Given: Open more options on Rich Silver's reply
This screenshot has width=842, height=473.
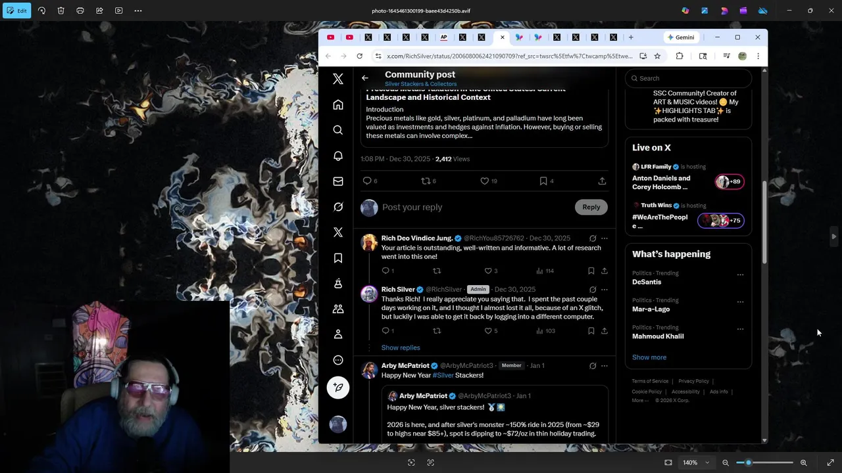Looking at the screenshot, I should coord(605,290).
